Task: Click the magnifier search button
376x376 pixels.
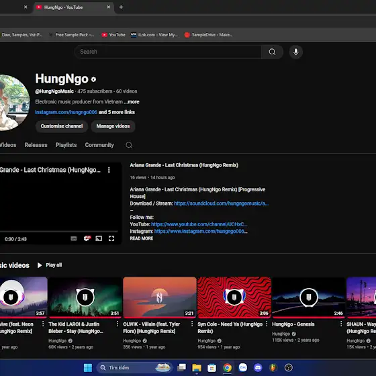Action: point(272,52)
